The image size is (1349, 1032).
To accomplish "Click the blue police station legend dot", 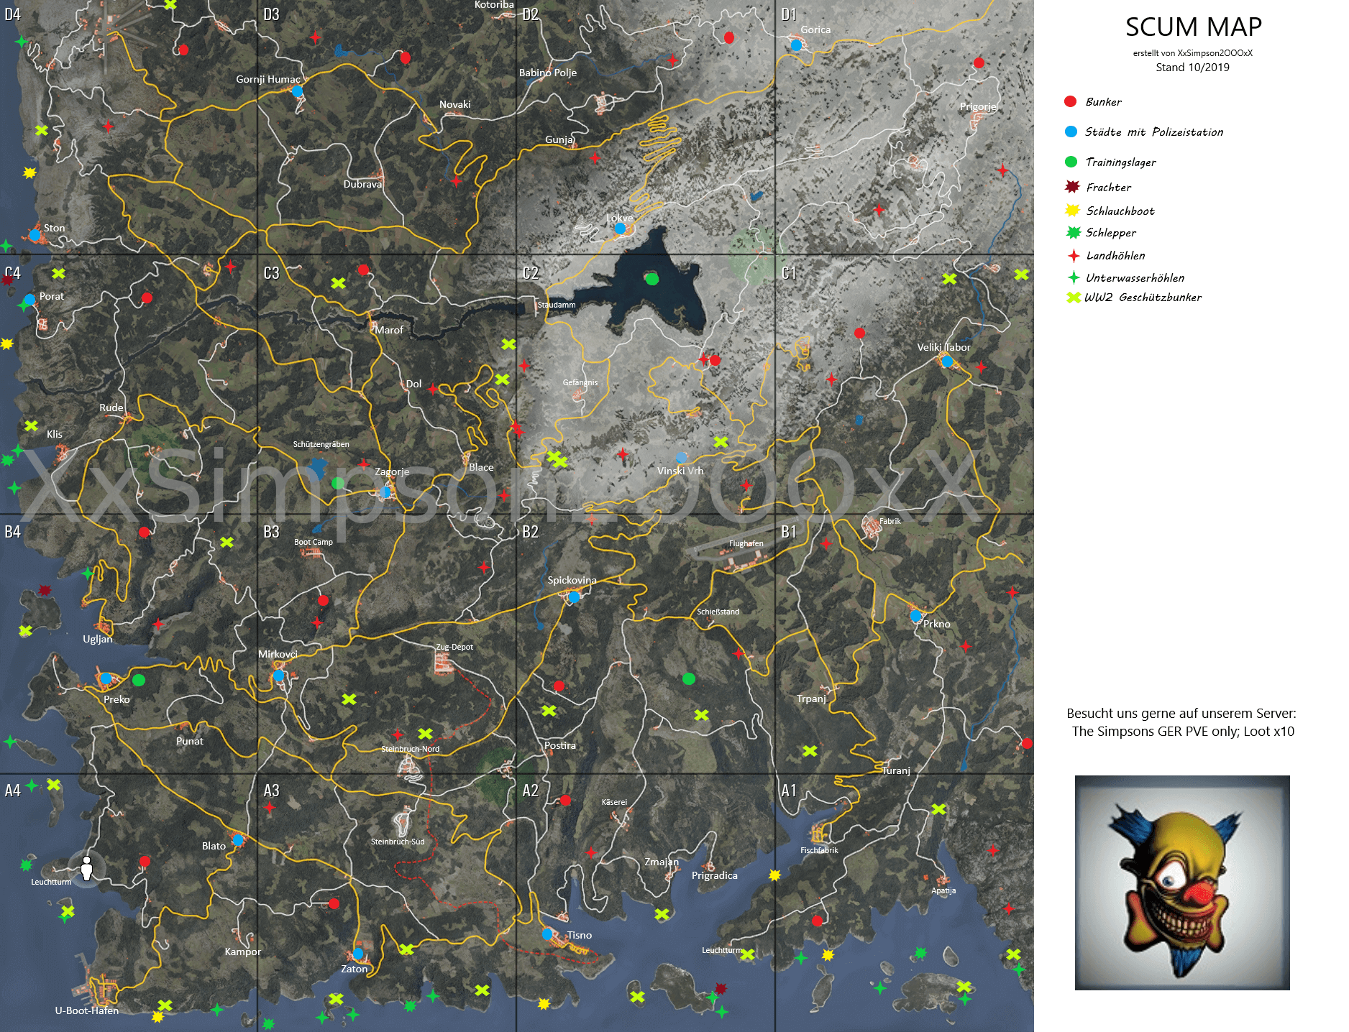I will click(x=1071, y=132).
